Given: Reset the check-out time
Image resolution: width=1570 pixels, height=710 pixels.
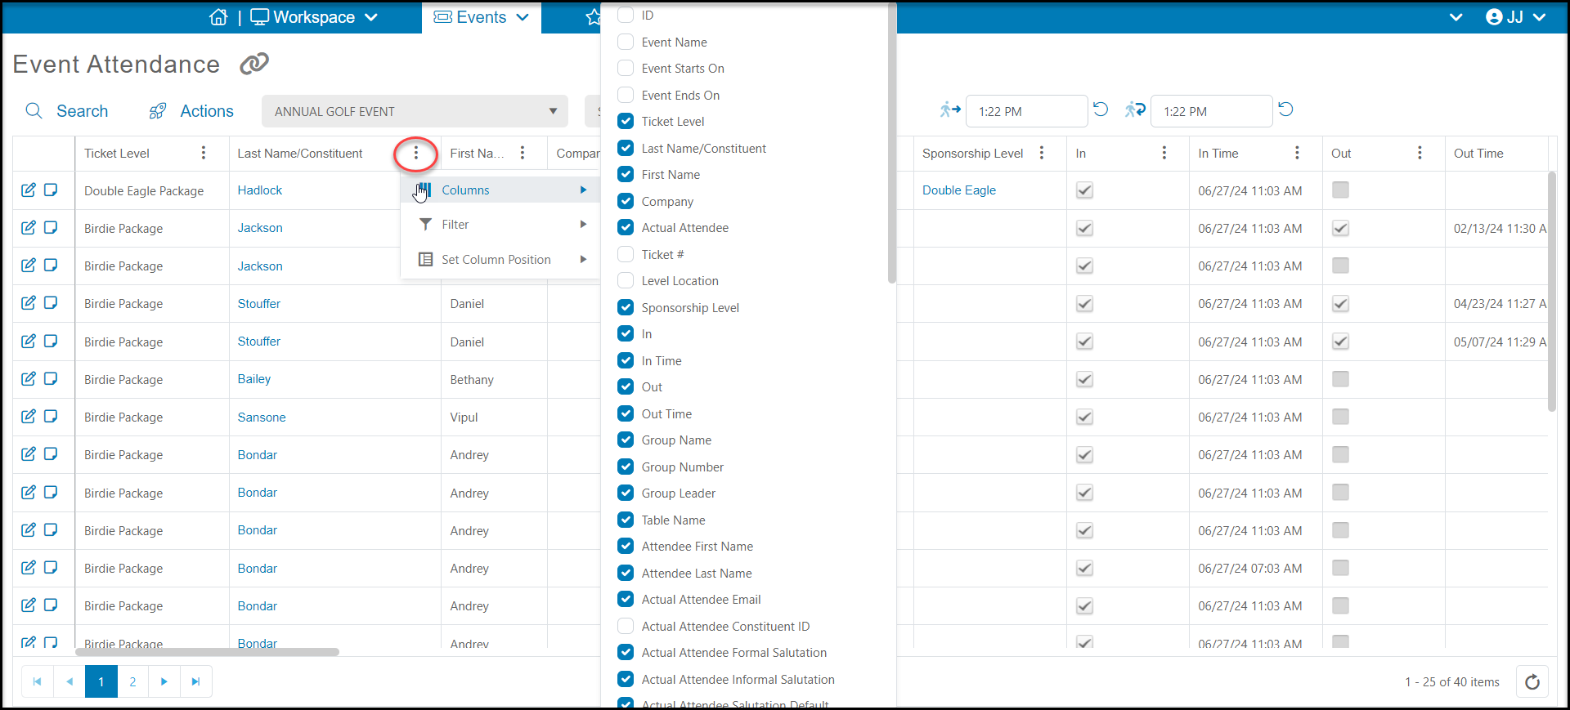Looking at the screenshot, I should point(1285,109).
